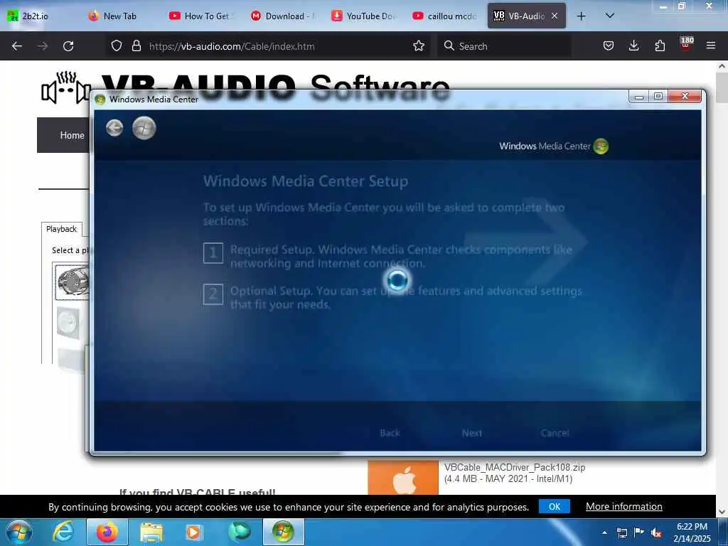Select the first playback device thumbnail
Screen dimensions: 728x546
point(72,282)
